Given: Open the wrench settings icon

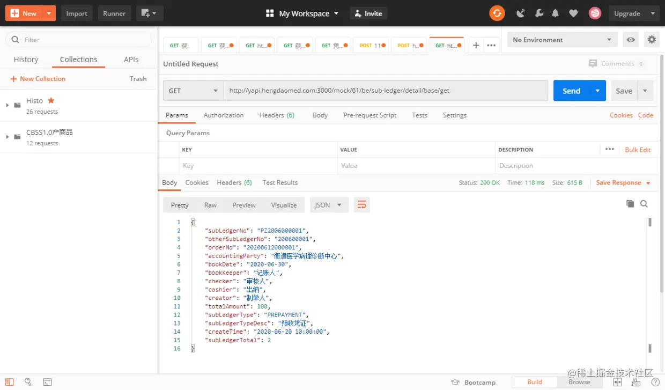Looking at the screenshot, I should [x=539, y=13].
